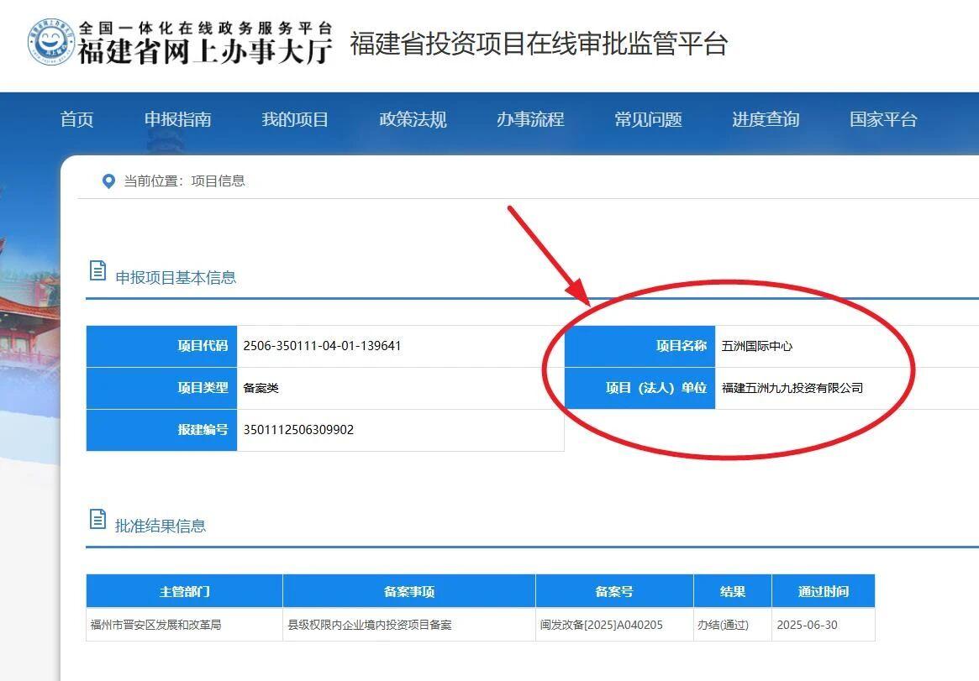Click the 备案号 column header
Viewport: 979px width, 681px height.
tap(614, 591)
